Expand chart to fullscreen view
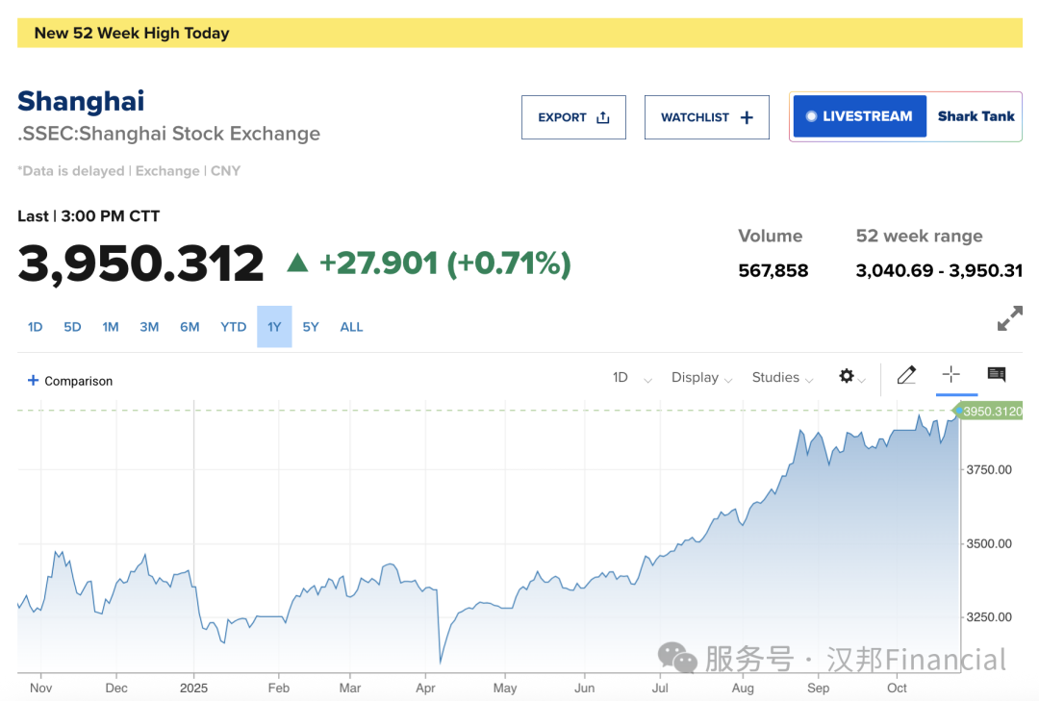1039x701 pixels. [x=1009, y=319]
